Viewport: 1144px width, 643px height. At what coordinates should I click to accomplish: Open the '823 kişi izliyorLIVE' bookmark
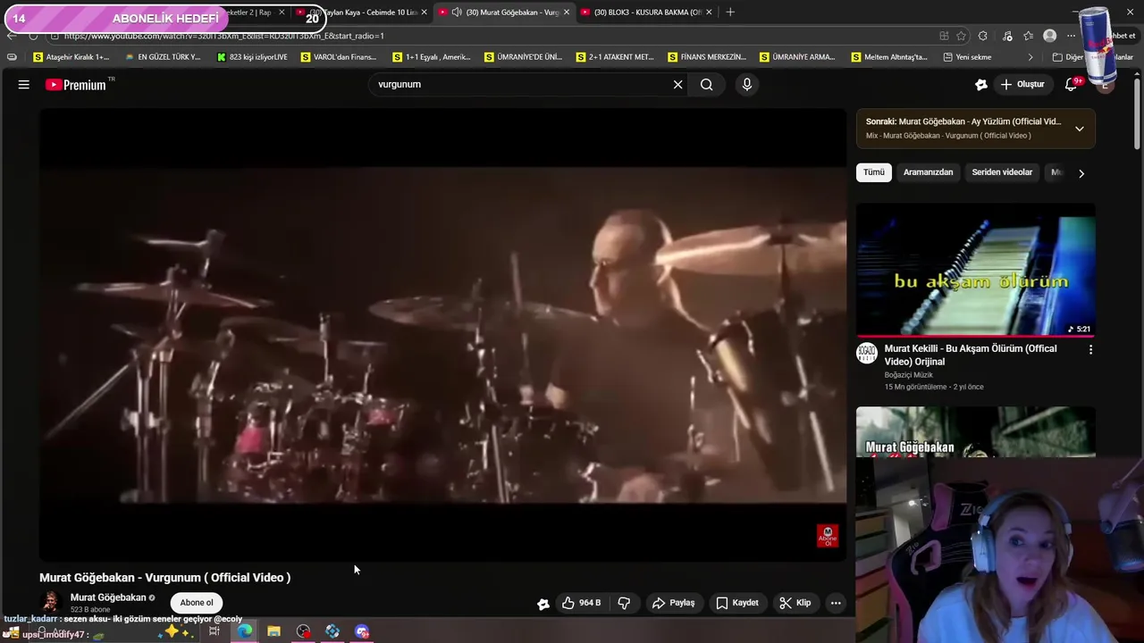(x=253, y=57)
